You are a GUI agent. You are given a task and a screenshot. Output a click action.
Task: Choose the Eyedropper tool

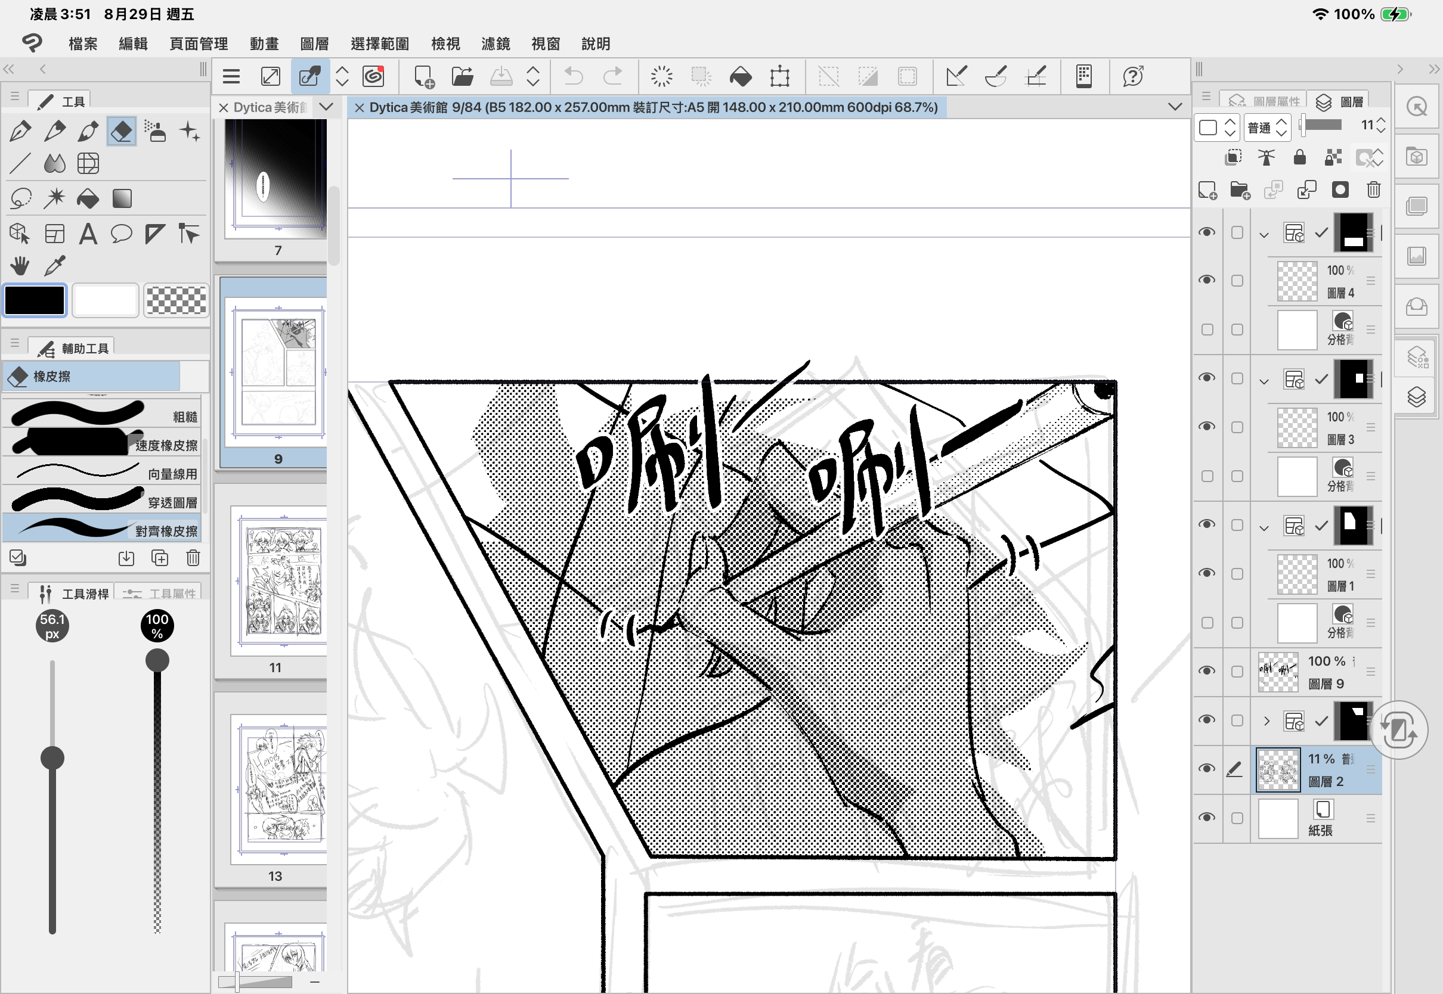coord(54,266)
